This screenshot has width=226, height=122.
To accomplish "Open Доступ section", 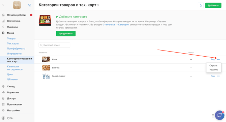I will (x=11, y=98).
